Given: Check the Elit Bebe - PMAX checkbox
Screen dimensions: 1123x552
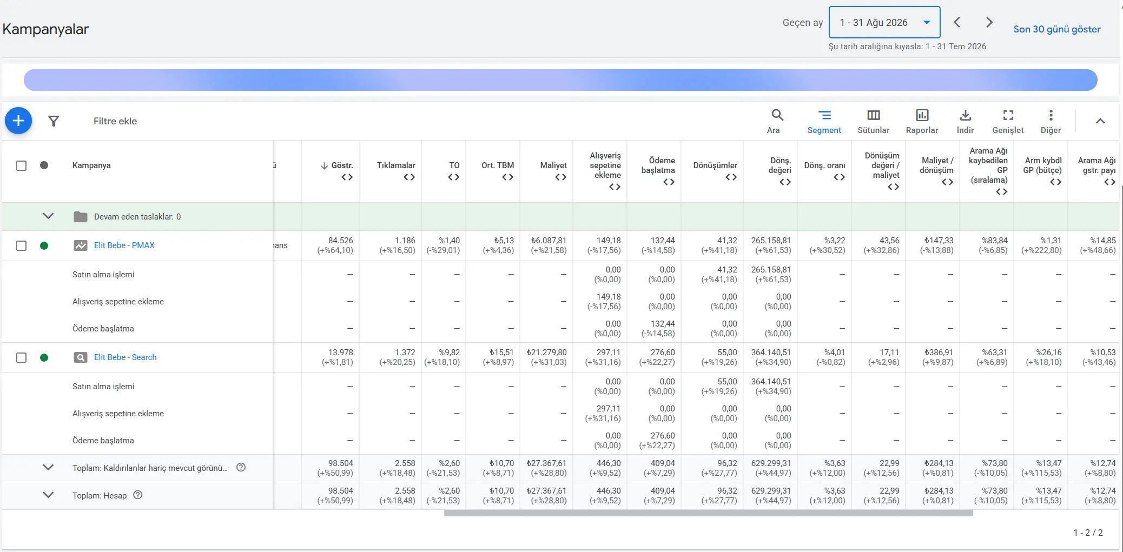Looking at the screenshot, I should [x=21, y=245].
